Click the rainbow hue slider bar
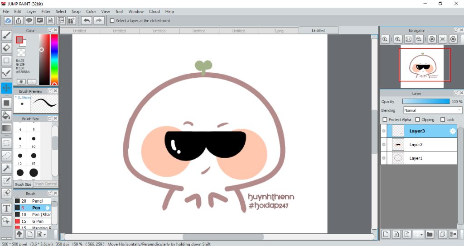Viewport: 464px width, 246px height. coord(54,60)
